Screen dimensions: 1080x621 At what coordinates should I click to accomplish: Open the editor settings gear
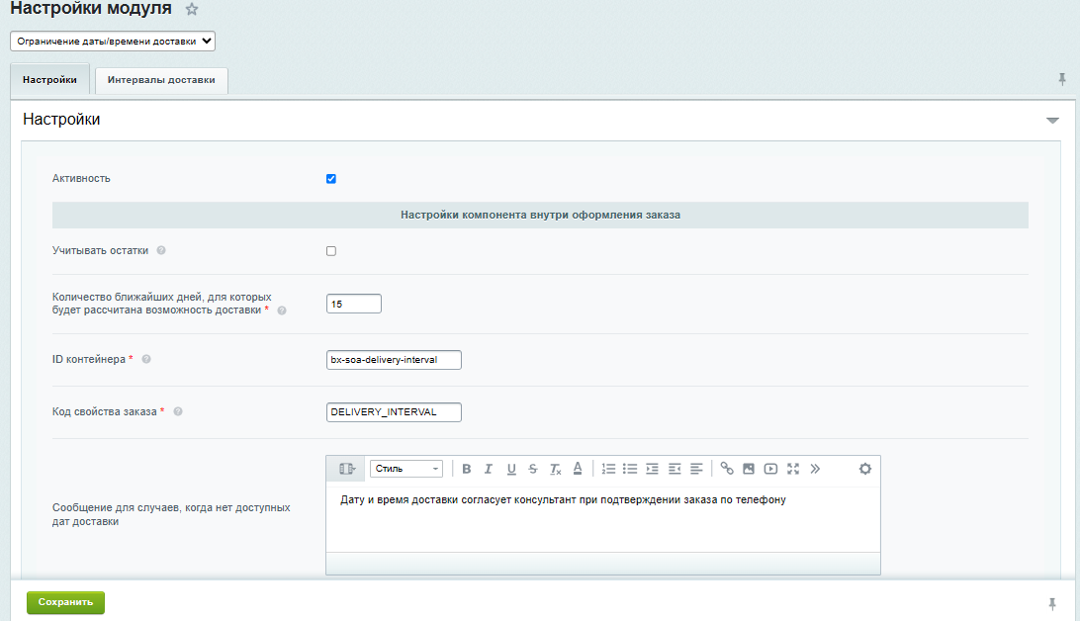click(x=865, y=469)
